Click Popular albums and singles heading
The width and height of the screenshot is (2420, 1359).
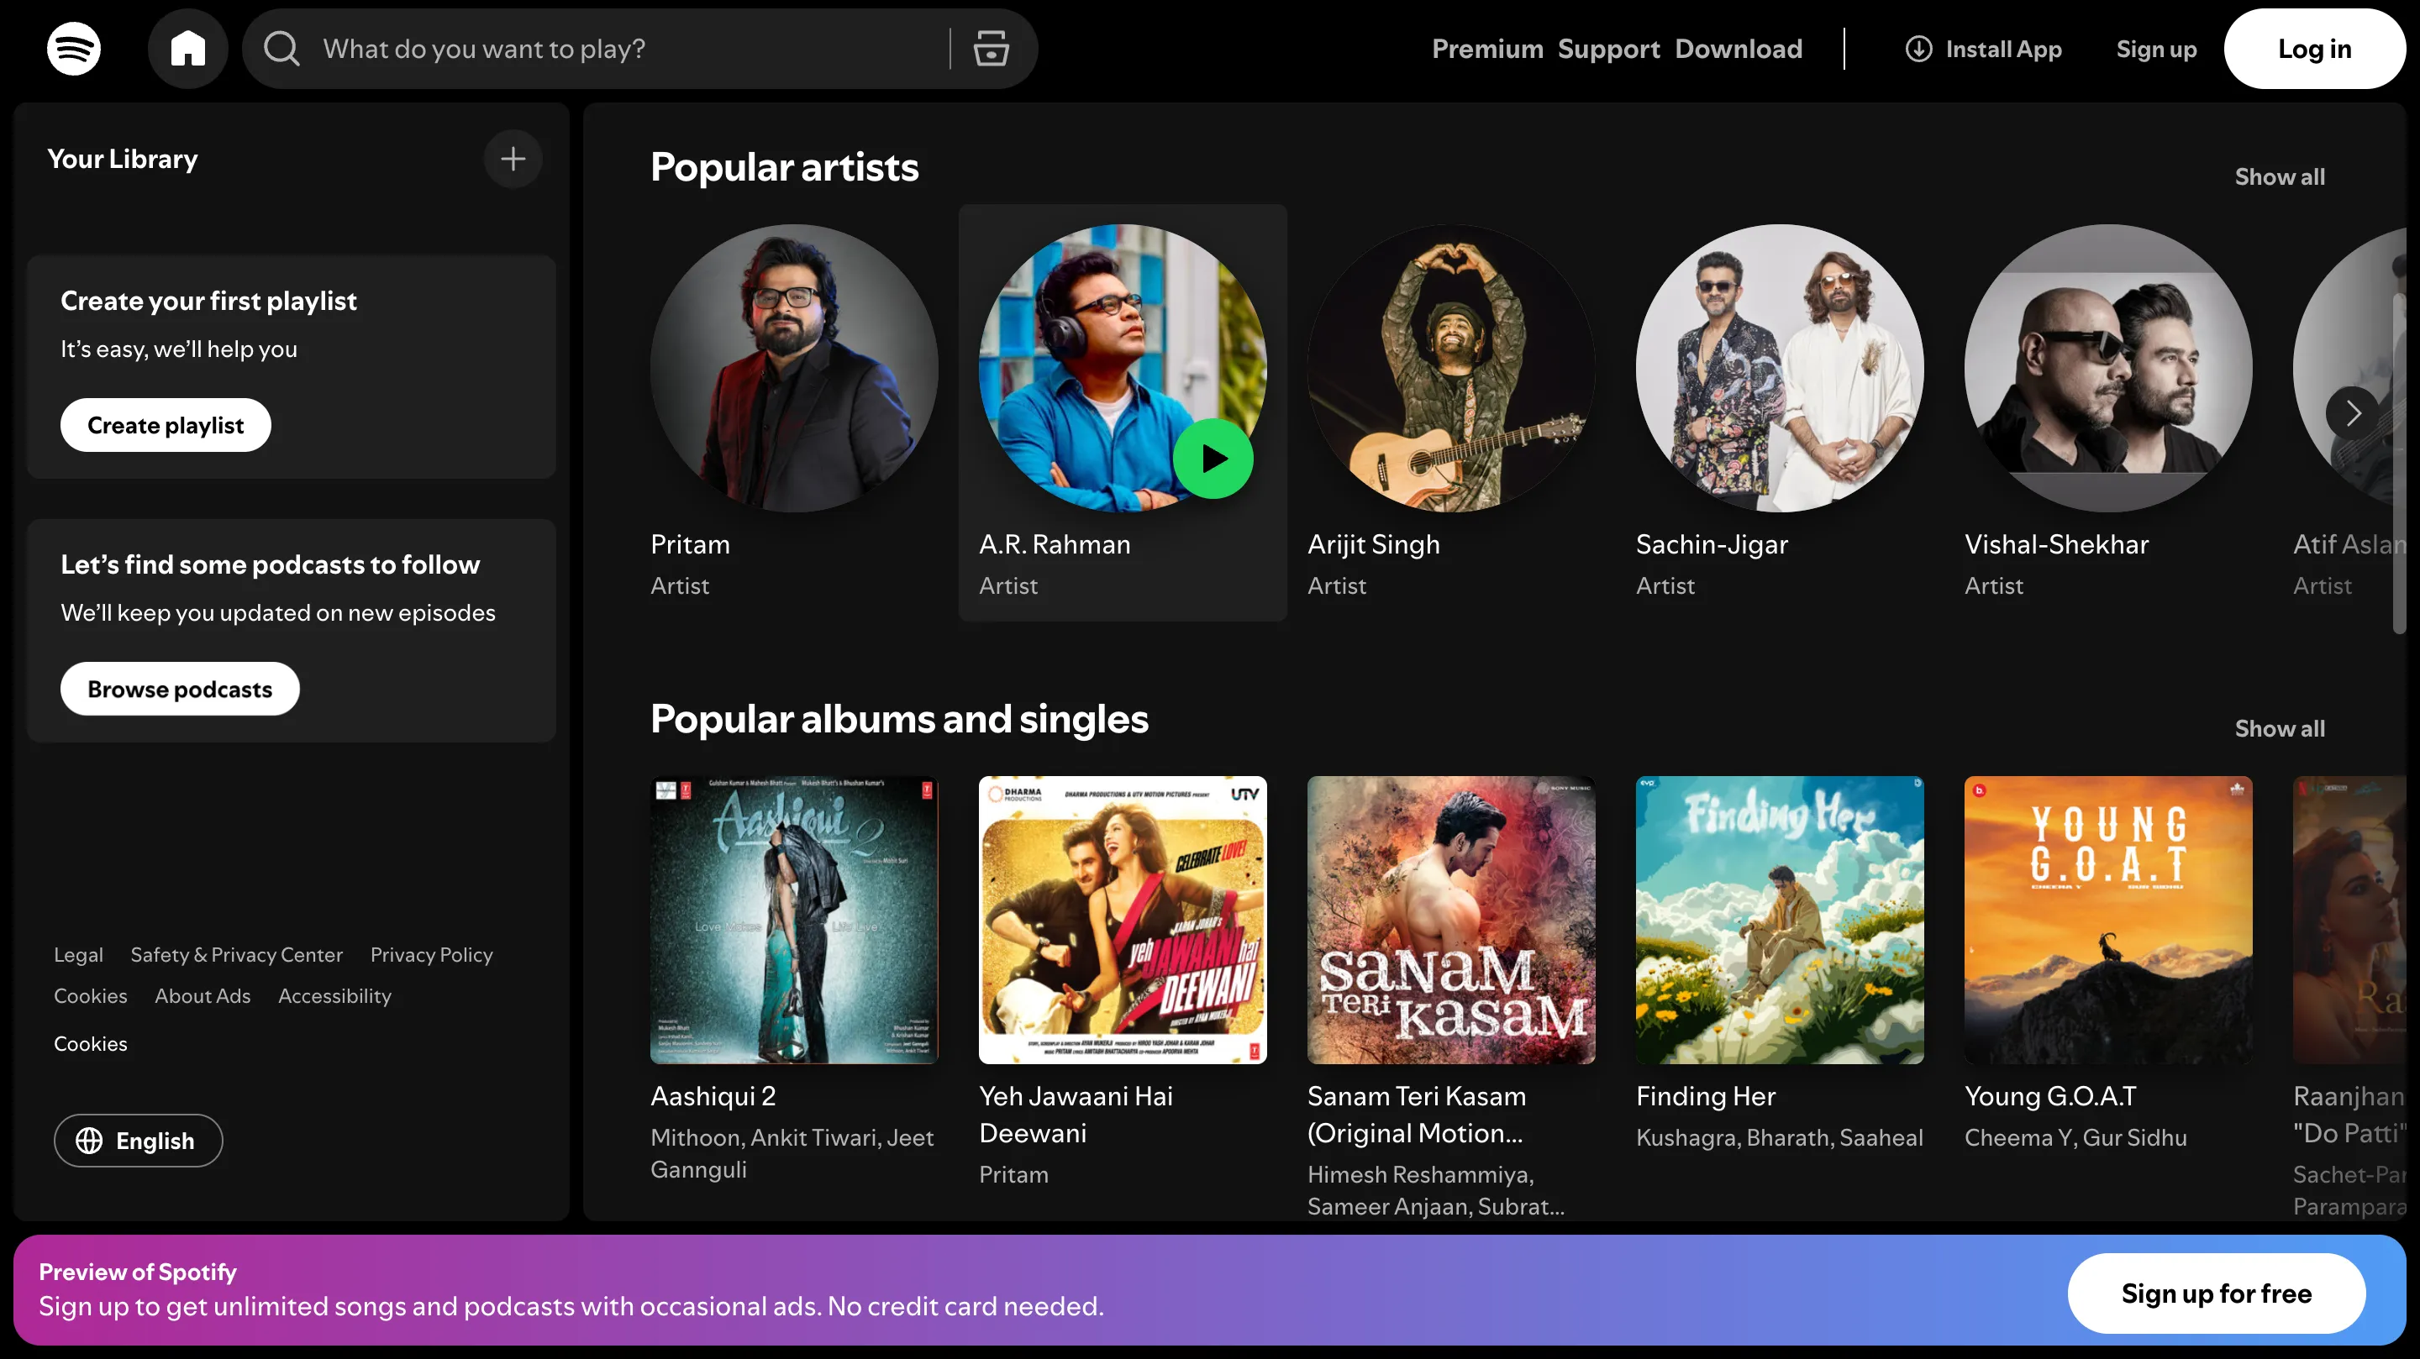[x=899, y=720]
